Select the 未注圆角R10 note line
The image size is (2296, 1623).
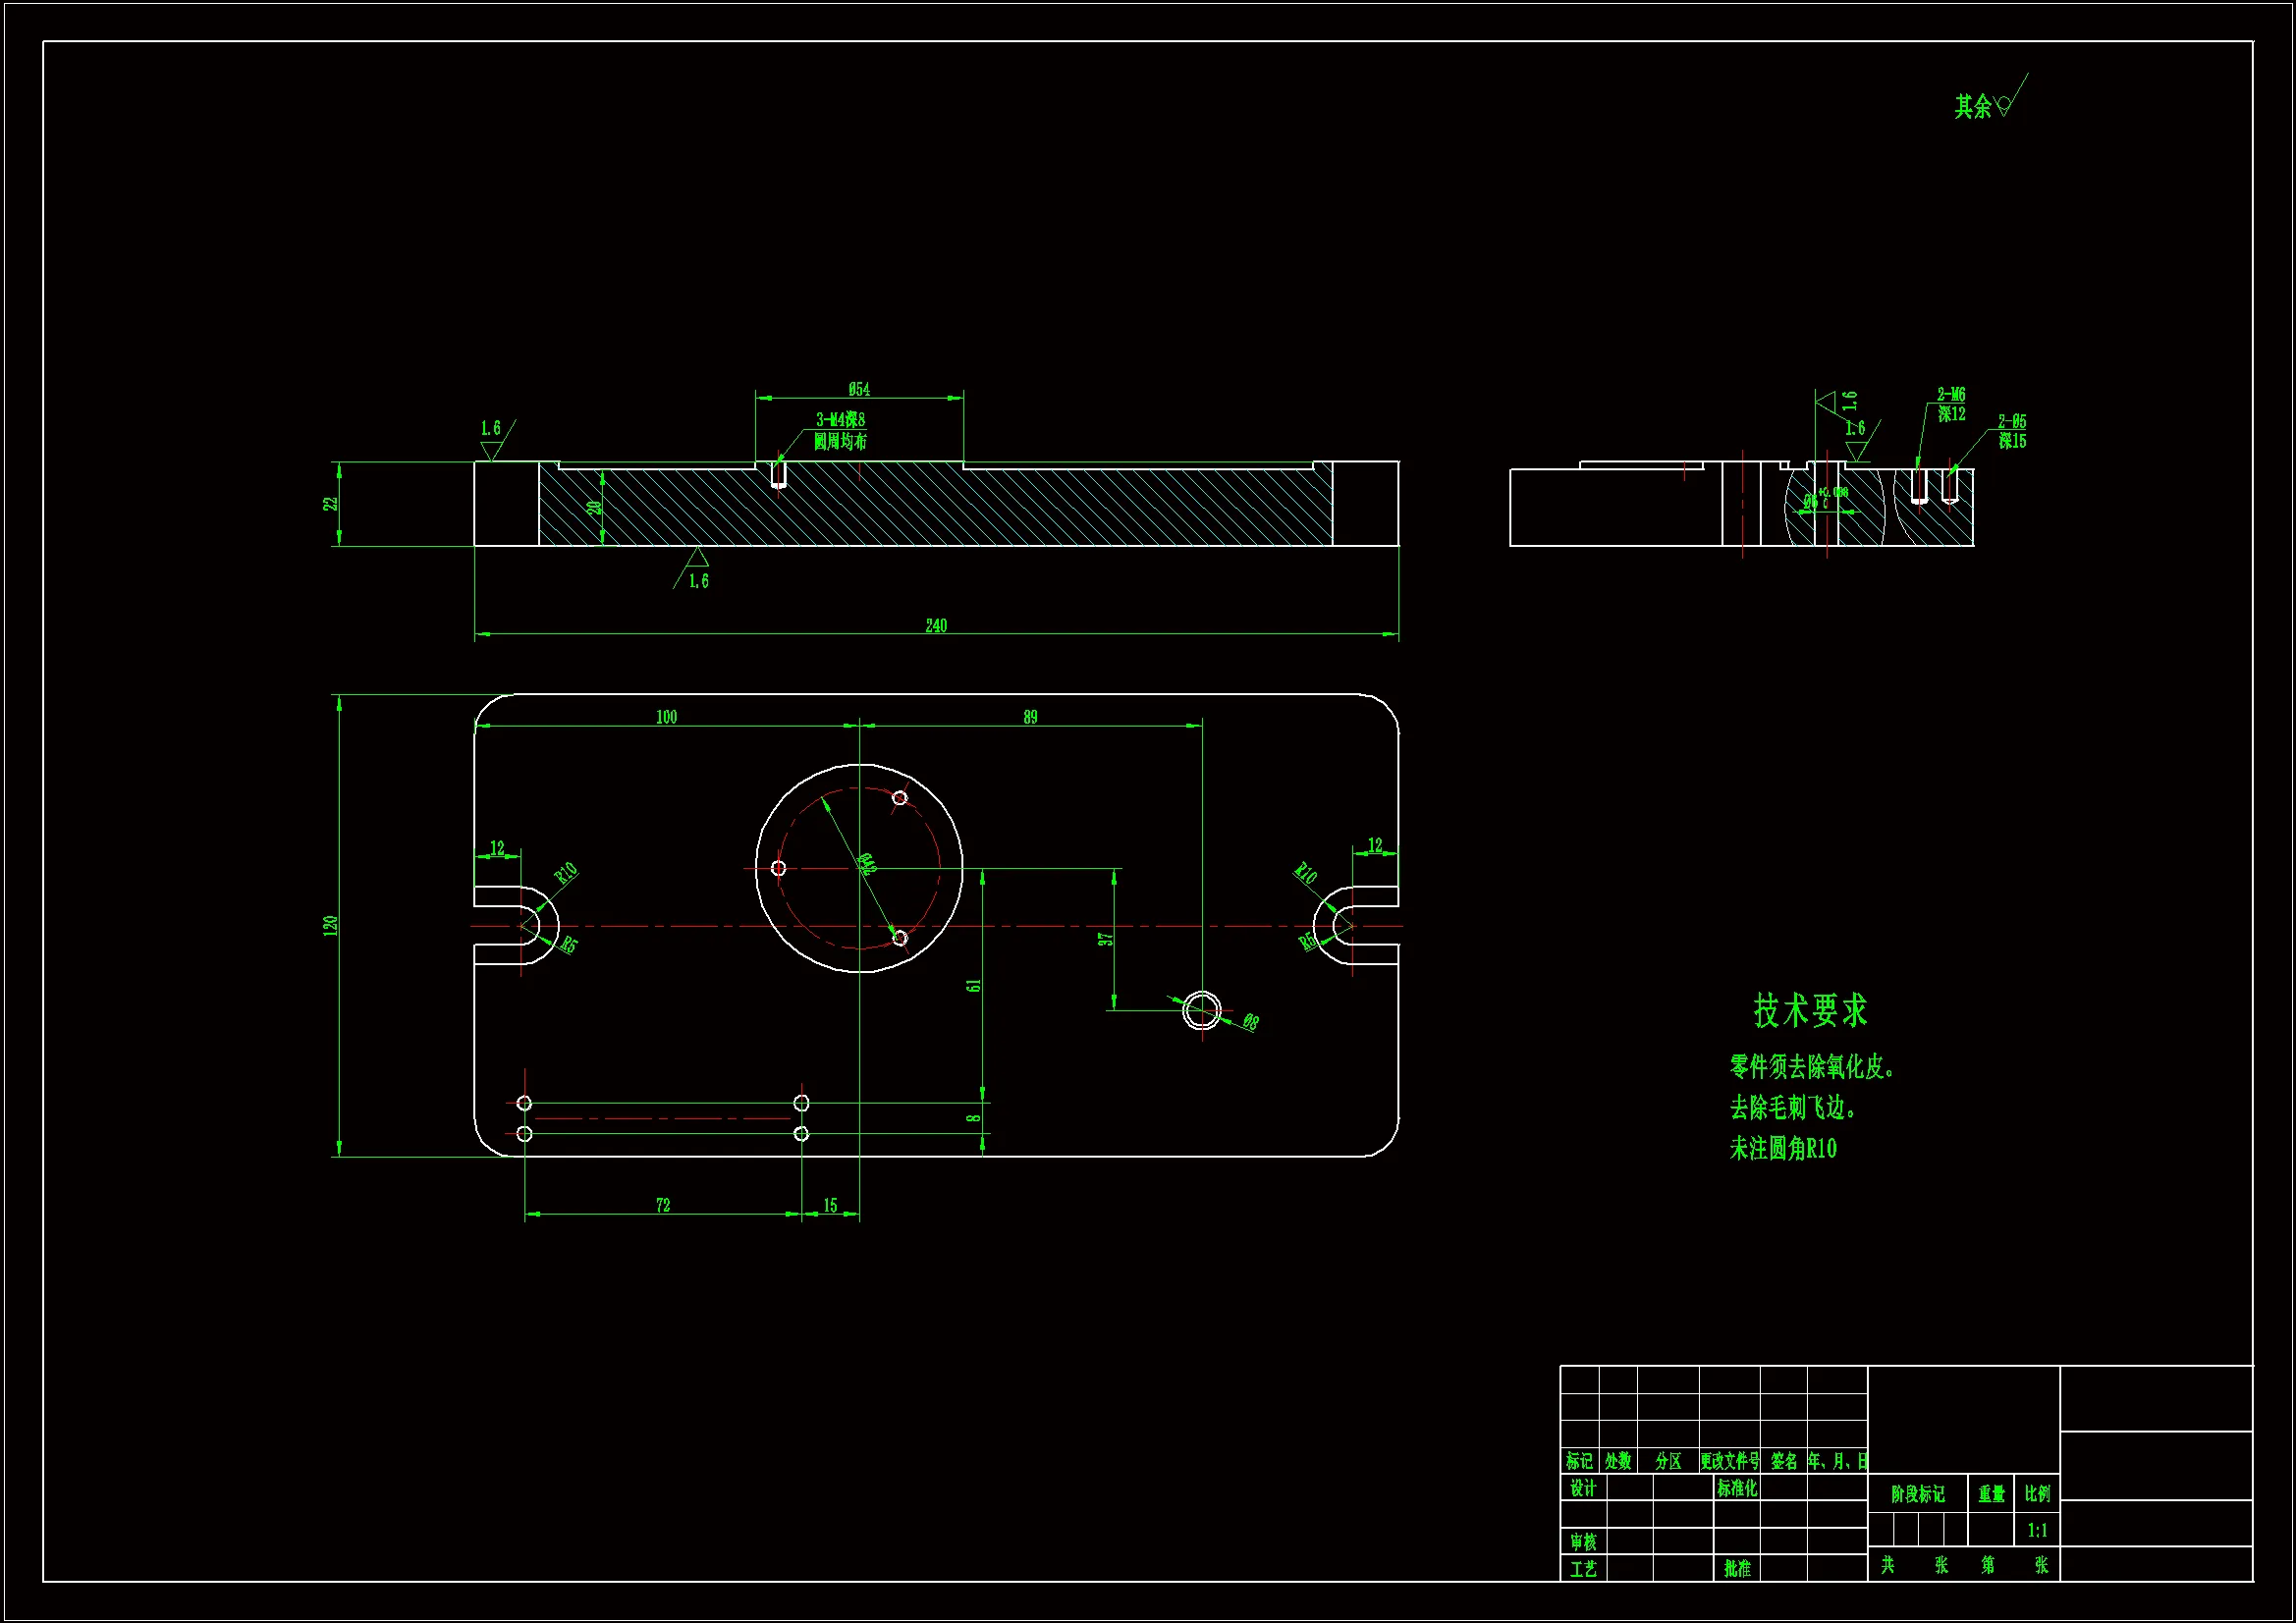coord(1783,1149)
